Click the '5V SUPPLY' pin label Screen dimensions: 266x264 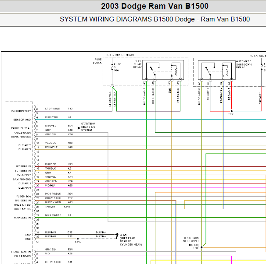click(24, 175)
